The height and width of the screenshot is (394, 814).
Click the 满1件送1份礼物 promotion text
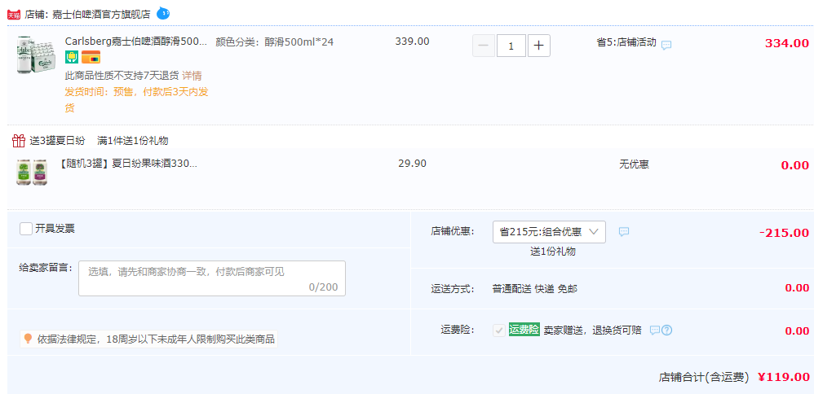132,141
